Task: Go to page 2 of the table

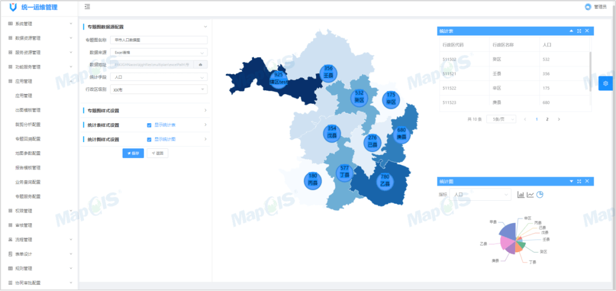Action: pyautogui.click(x=547, y=119)
